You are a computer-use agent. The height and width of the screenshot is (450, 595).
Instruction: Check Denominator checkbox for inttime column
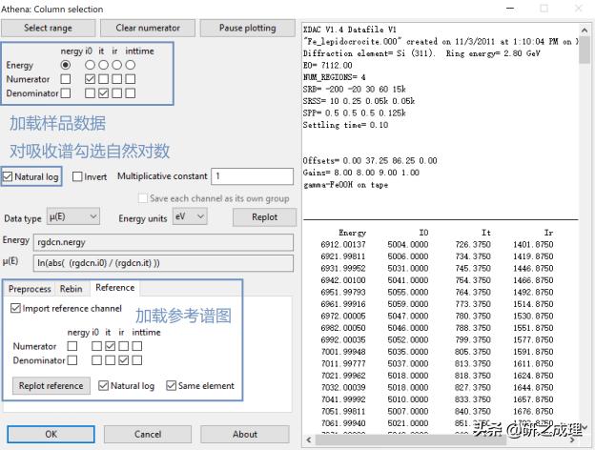tap(130, 93)
